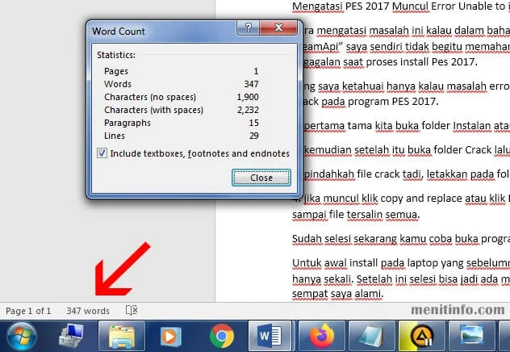Click the 'Statistics:' group heading
The width and height of the screenshot is (510, 352).
pos(116,55)
